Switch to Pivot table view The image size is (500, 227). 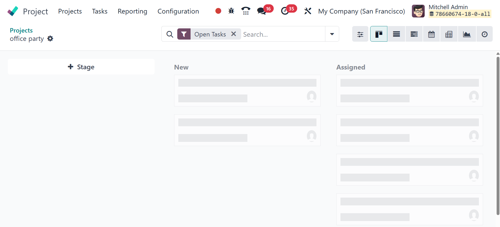pos(449,34)
